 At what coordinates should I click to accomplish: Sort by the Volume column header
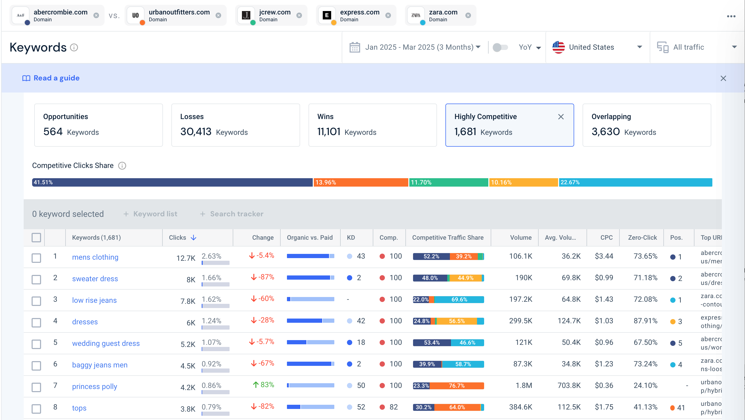(520, 238)
